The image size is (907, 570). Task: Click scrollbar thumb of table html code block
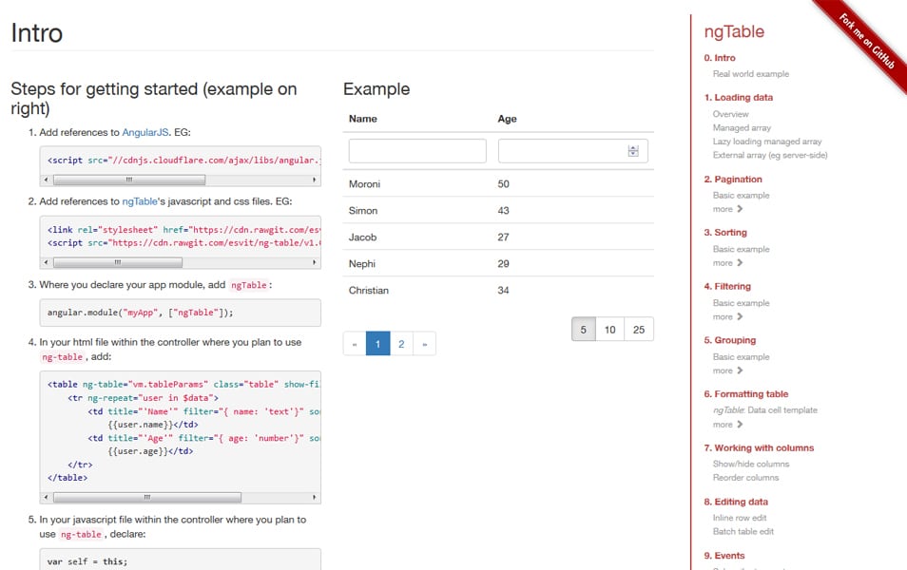147,497
